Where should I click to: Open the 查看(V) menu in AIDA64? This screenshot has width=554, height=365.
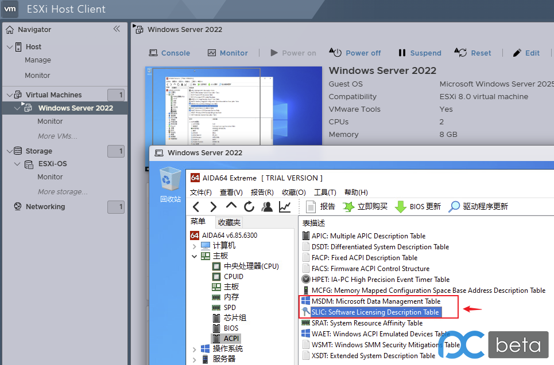pos(231,192)
